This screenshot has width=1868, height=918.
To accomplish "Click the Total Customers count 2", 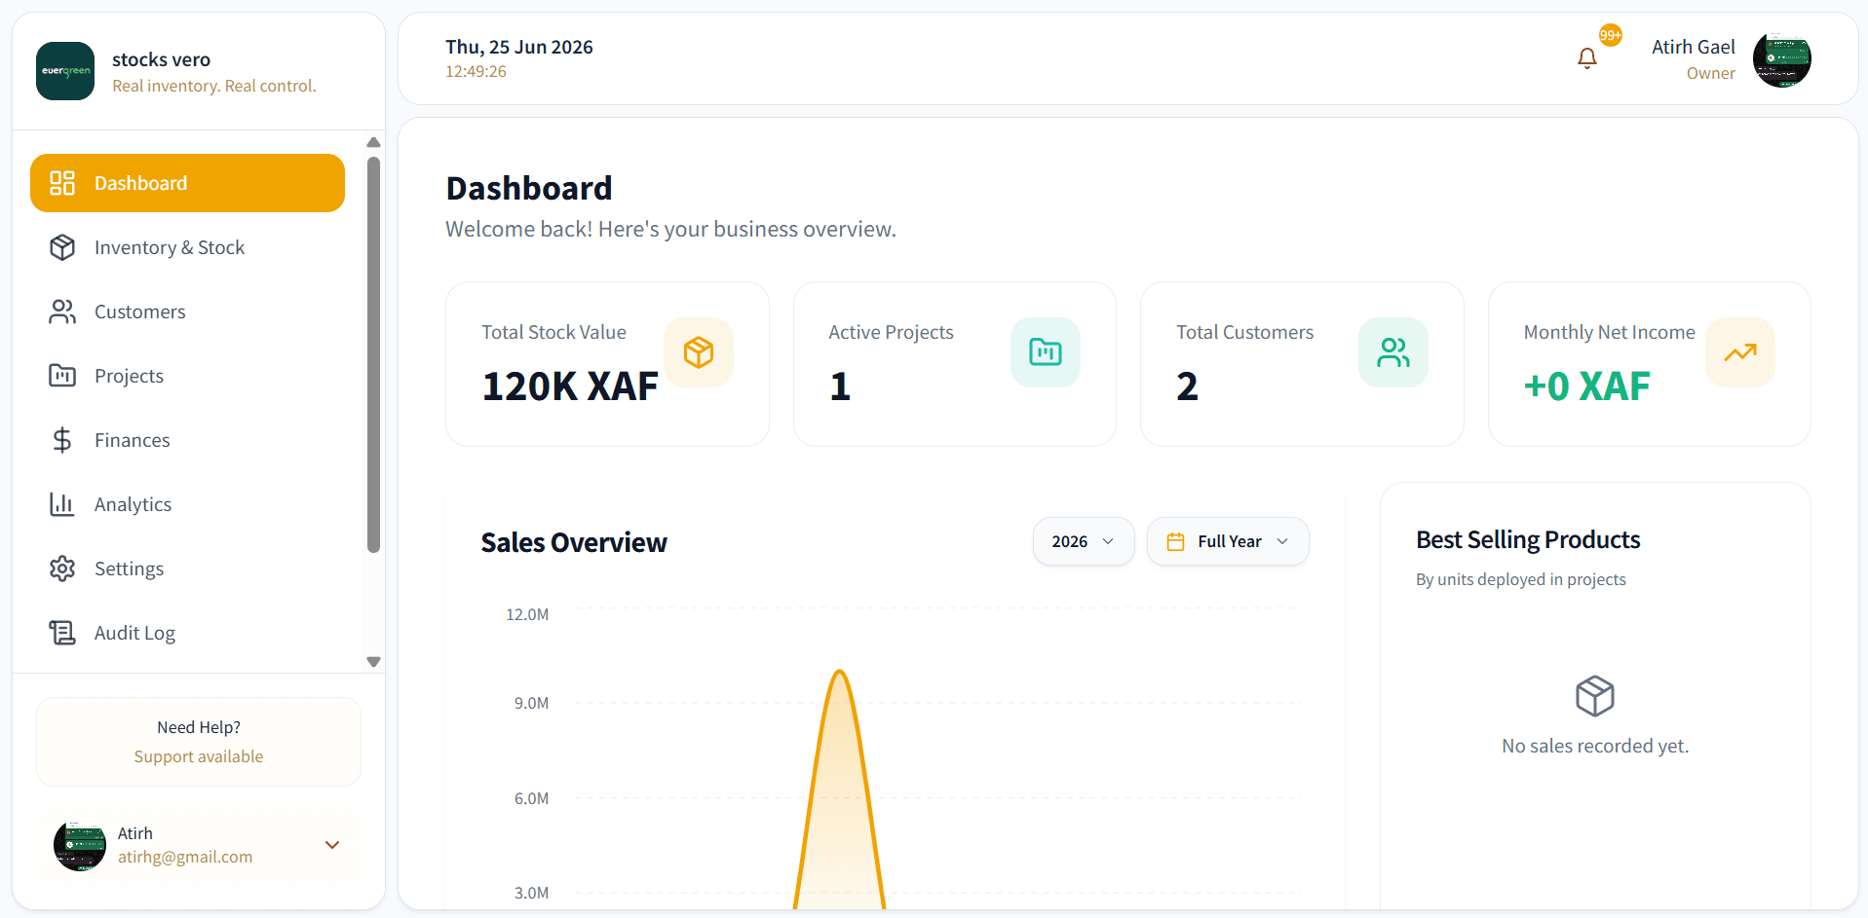I will 1187,386.
